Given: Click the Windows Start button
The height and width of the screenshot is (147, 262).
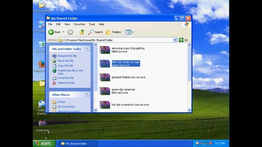Looking at the screenshot, I should pyautogui.click(x=45, y=143).
